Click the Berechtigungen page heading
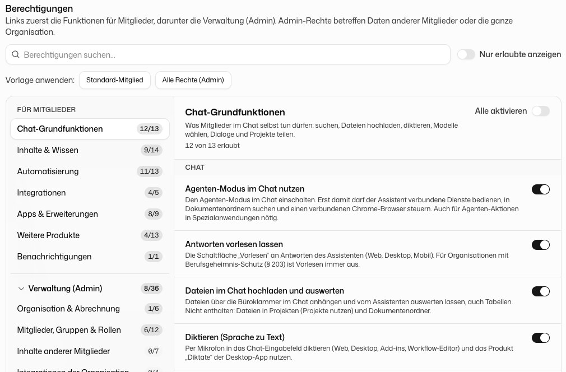 [39, 8]
